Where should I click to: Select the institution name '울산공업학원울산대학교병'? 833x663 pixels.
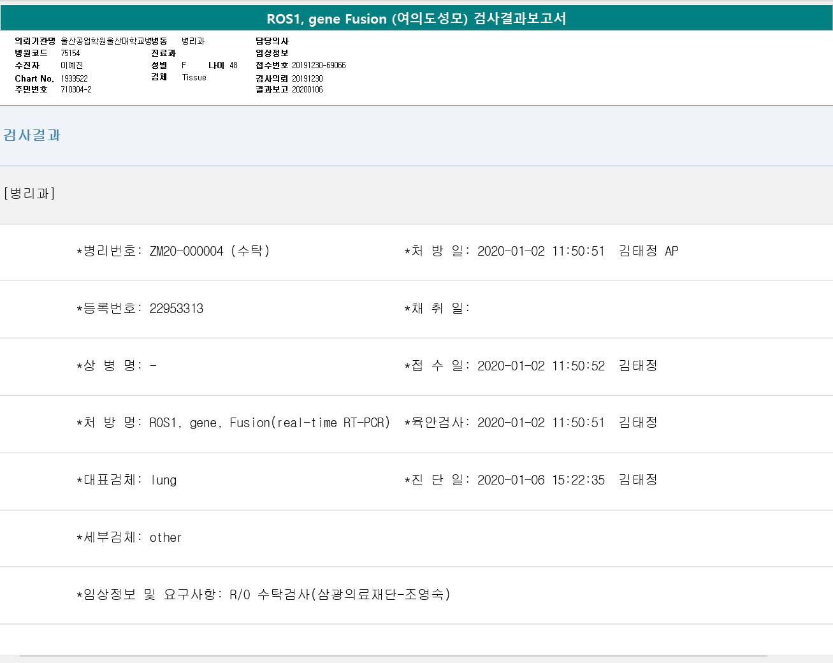coord(106,41)
